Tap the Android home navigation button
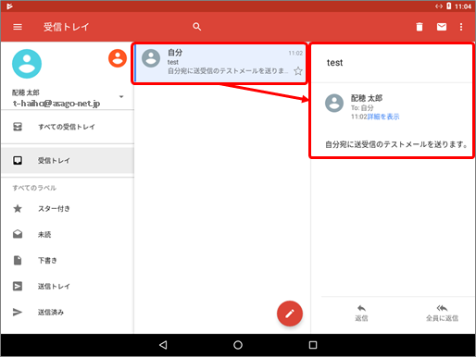Screen dimensions: 476x357 (238, 345)
